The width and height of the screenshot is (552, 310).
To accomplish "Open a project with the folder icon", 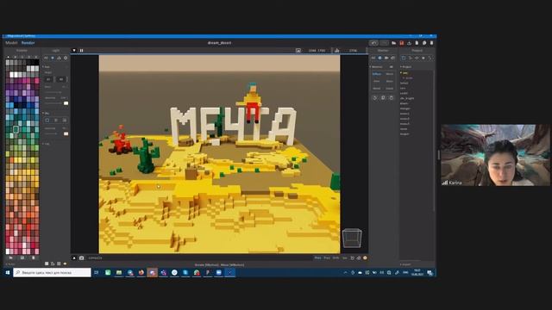I will (x=394, y=43).
